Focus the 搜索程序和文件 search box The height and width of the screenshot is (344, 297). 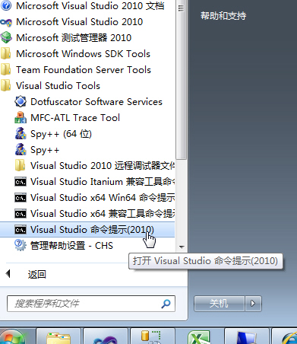click(91, 304)
